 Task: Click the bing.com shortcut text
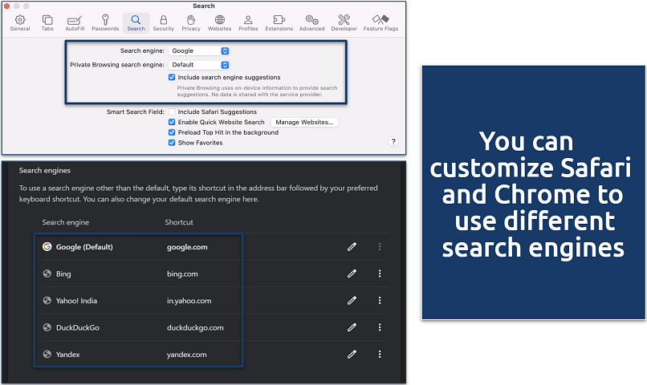coord(182,274)
